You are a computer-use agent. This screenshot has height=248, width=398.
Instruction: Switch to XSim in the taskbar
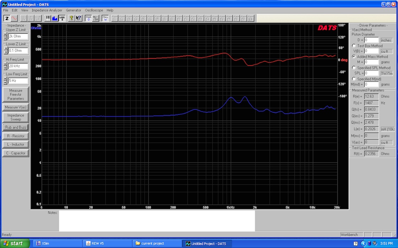pyautogui.click(x=57, y=243)
